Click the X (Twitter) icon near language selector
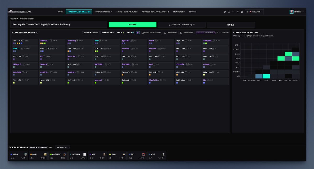The image size is (314, 169). (229, 11)
